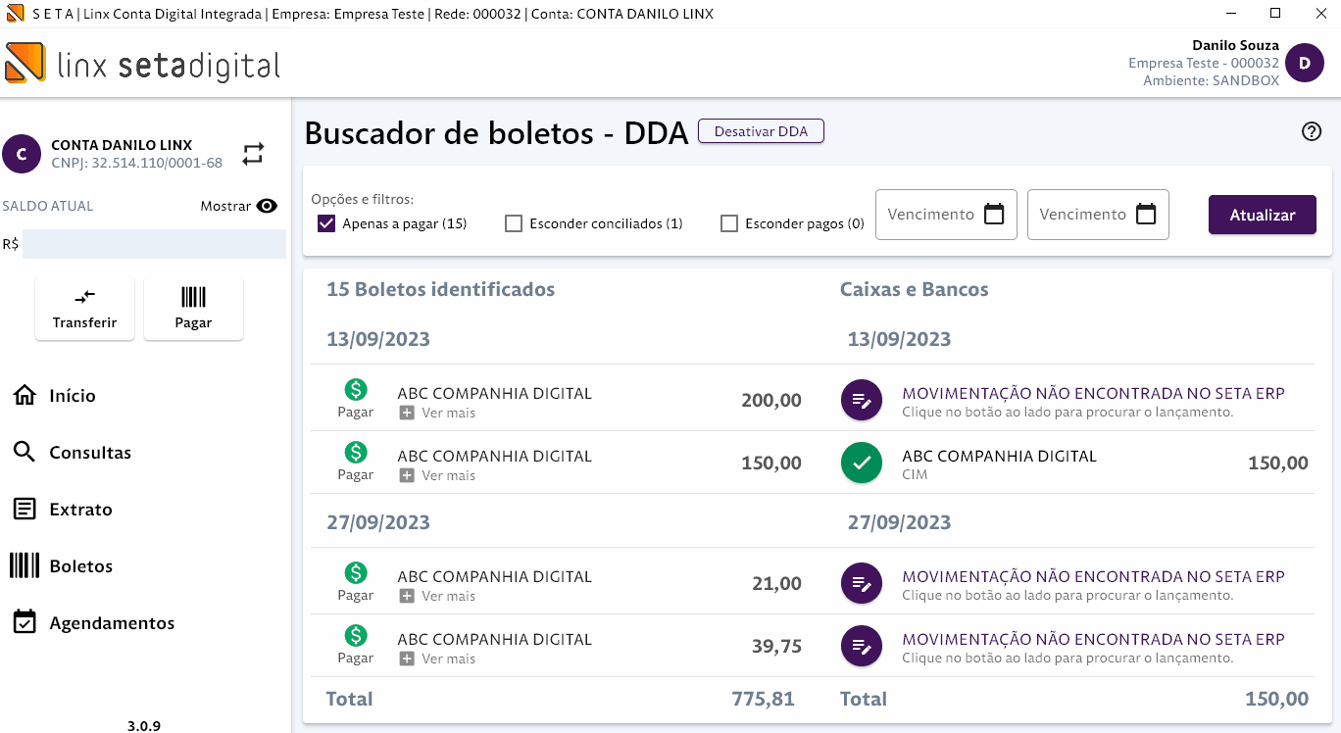Viewport: 1341px width, 733px height.
Task: Click the switch account arrows icon
Action: coord(254,154)
